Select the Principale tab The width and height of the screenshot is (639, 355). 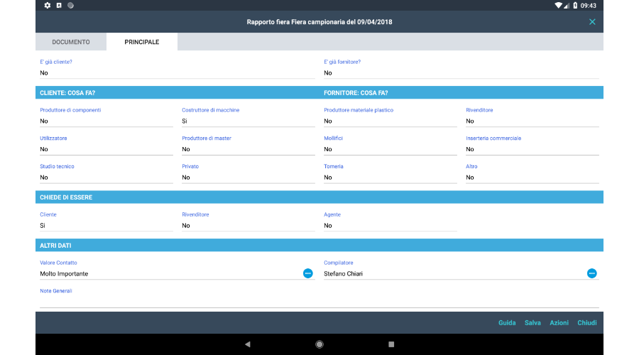point(142,42)
